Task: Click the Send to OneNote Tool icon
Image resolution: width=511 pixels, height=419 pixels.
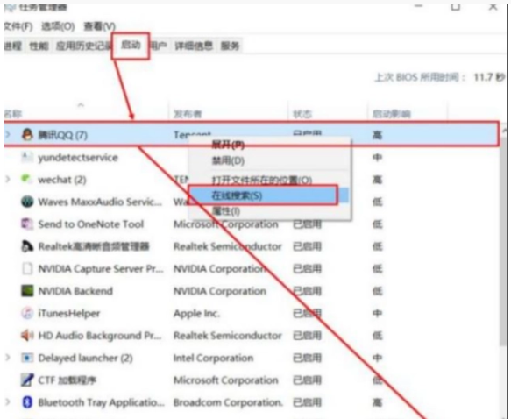Action: (x=27, y=224)
